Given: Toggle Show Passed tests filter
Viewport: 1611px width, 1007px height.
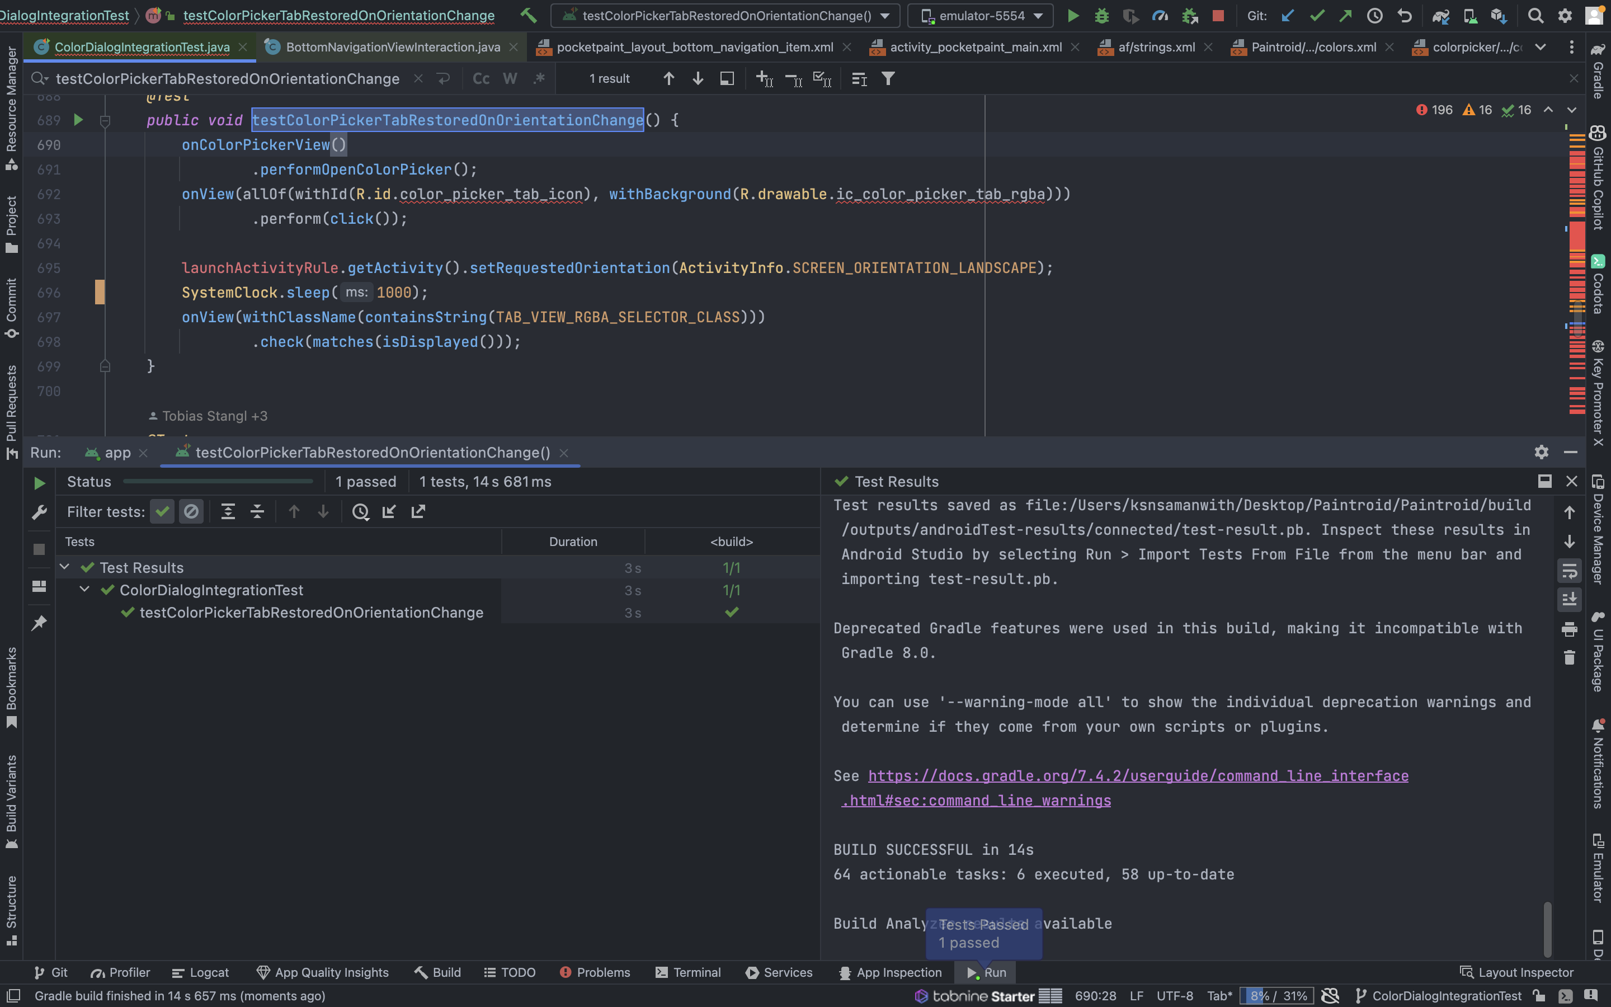Looking at the screenshot, I should [162, 511].
